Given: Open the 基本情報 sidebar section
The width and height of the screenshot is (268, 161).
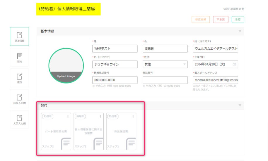Looking at the screenshot, I should click(x=20, y=36).
